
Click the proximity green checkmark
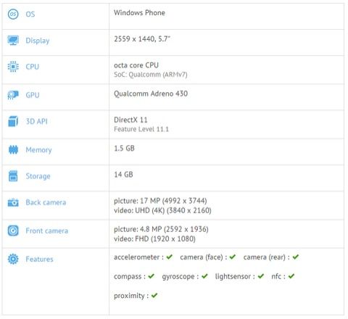154,295
